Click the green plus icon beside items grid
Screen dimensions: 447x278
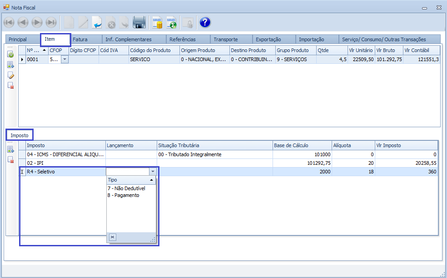pyautogui.click(x=10, y=55)
